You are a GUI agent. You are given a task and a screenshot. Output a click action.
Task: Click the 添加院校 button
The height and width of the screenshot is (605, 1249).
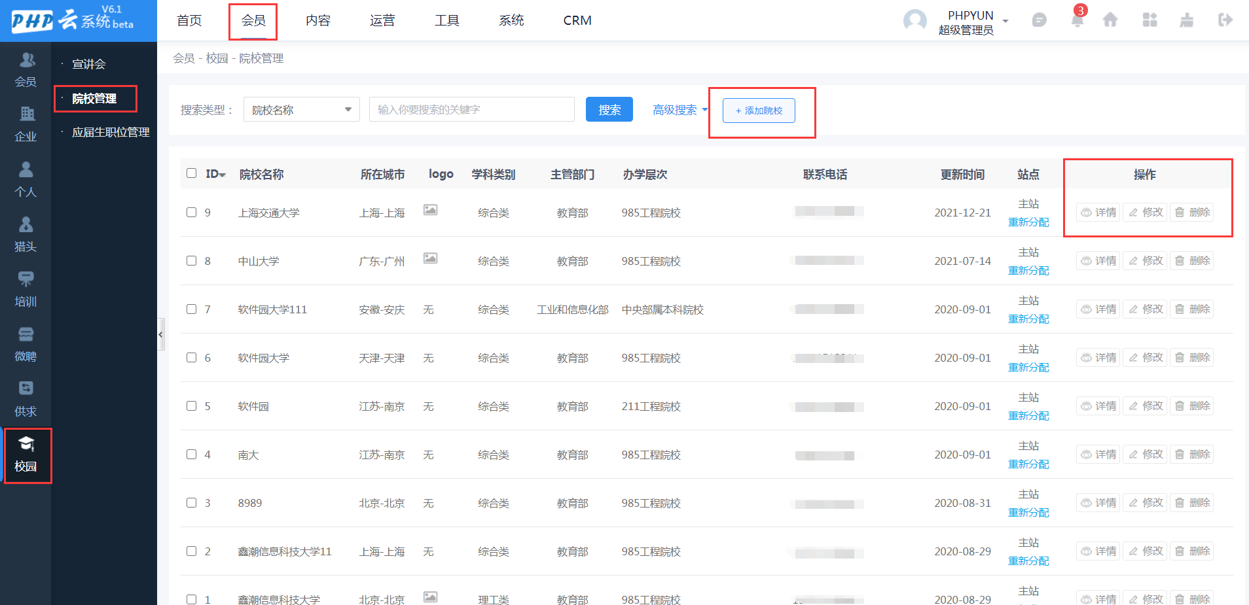coord(759,111)
